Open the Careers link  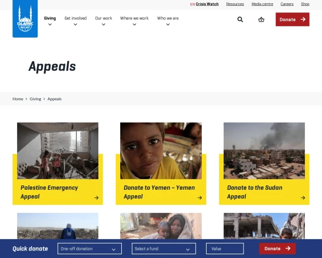click(x=287, y=4)
